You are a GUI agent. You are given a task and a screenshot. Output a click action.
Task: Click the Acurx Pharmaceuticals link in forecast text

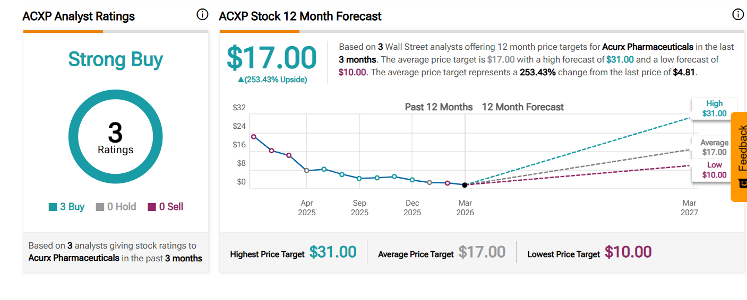tap(647, 47)
